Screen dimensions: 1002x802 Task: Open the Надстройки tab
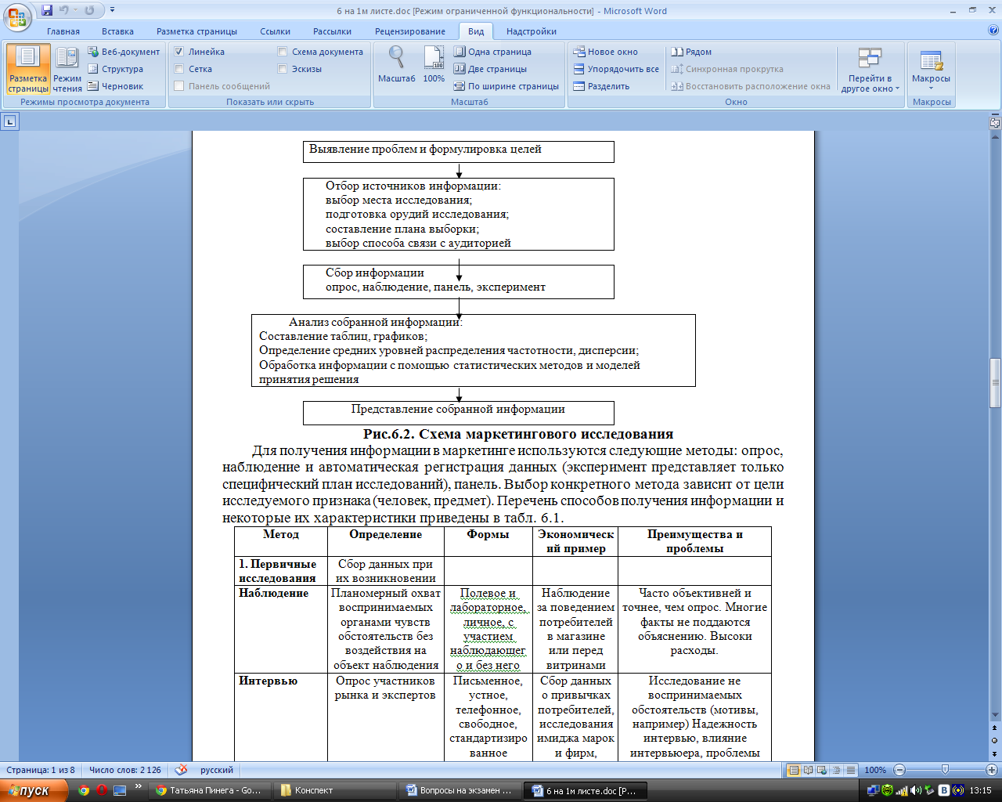(532, 31)
